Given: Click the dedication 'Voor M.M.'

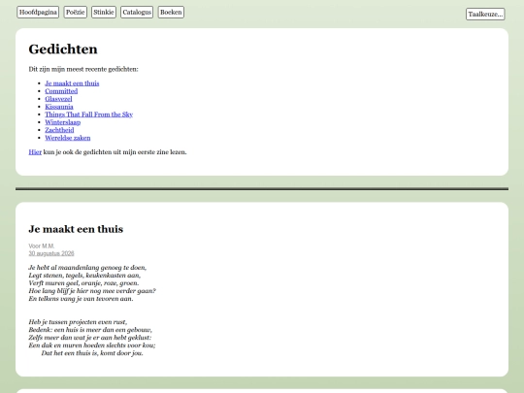Looking at the screenshot, I should click(42, 246).
